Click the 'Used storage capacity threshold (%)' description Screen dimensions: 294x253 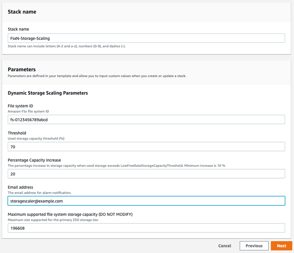(x=36, y=138)
